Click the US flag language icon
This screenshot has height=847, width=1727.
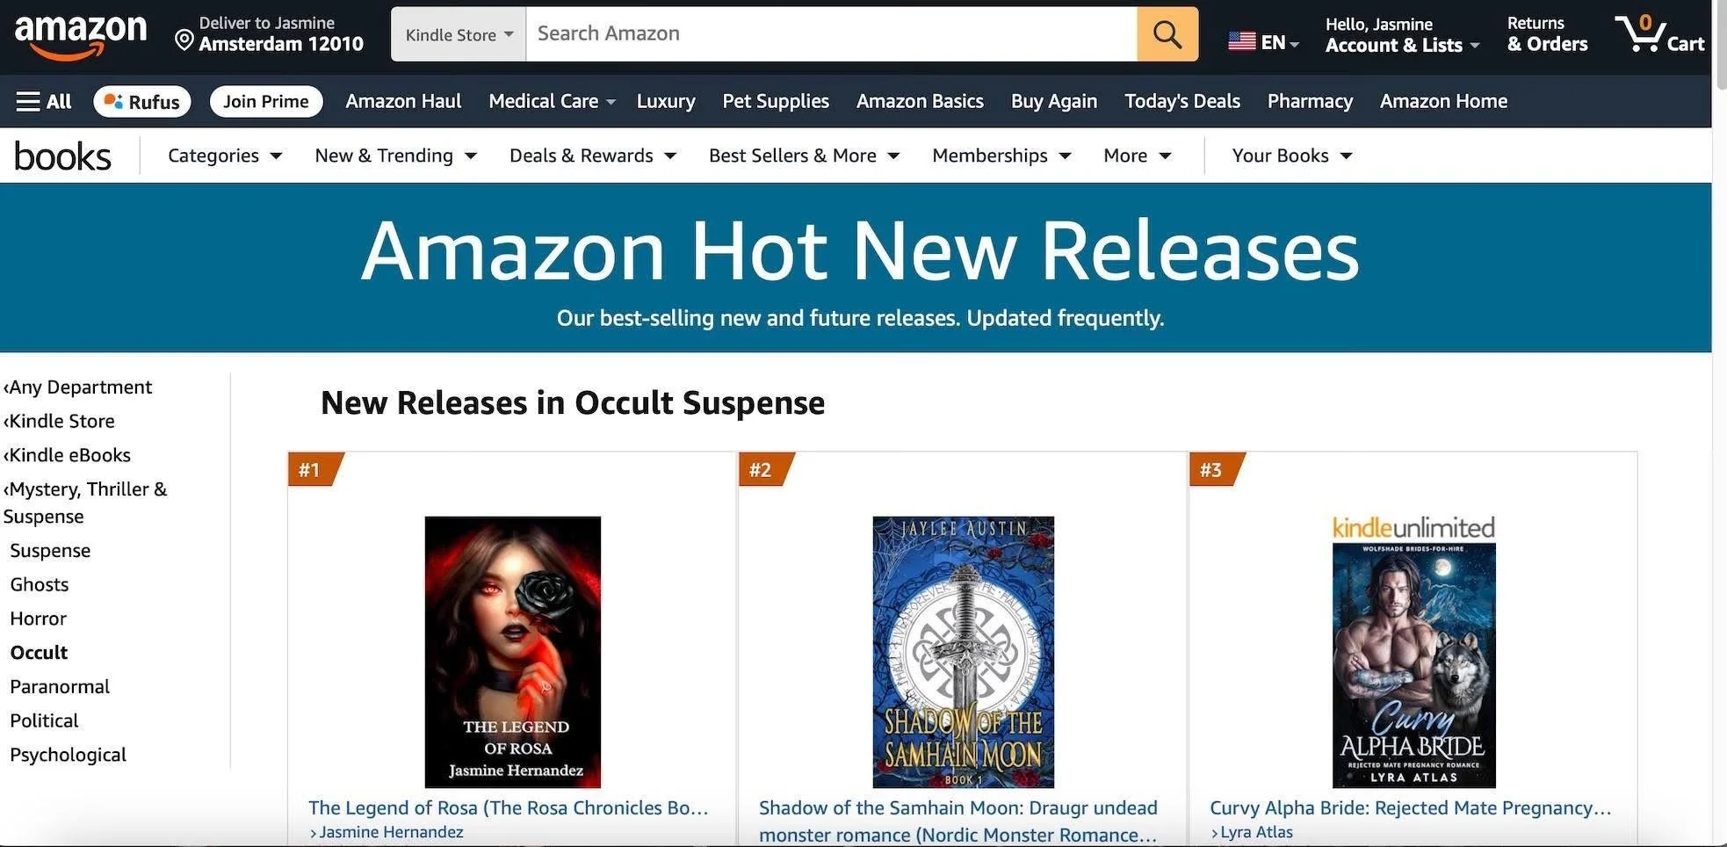[1241, 41]
